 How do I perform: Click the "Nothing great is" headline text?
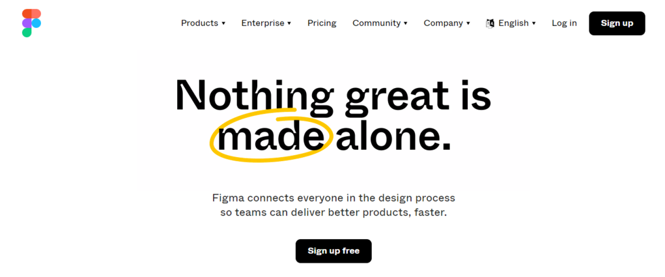pos(333,95)
